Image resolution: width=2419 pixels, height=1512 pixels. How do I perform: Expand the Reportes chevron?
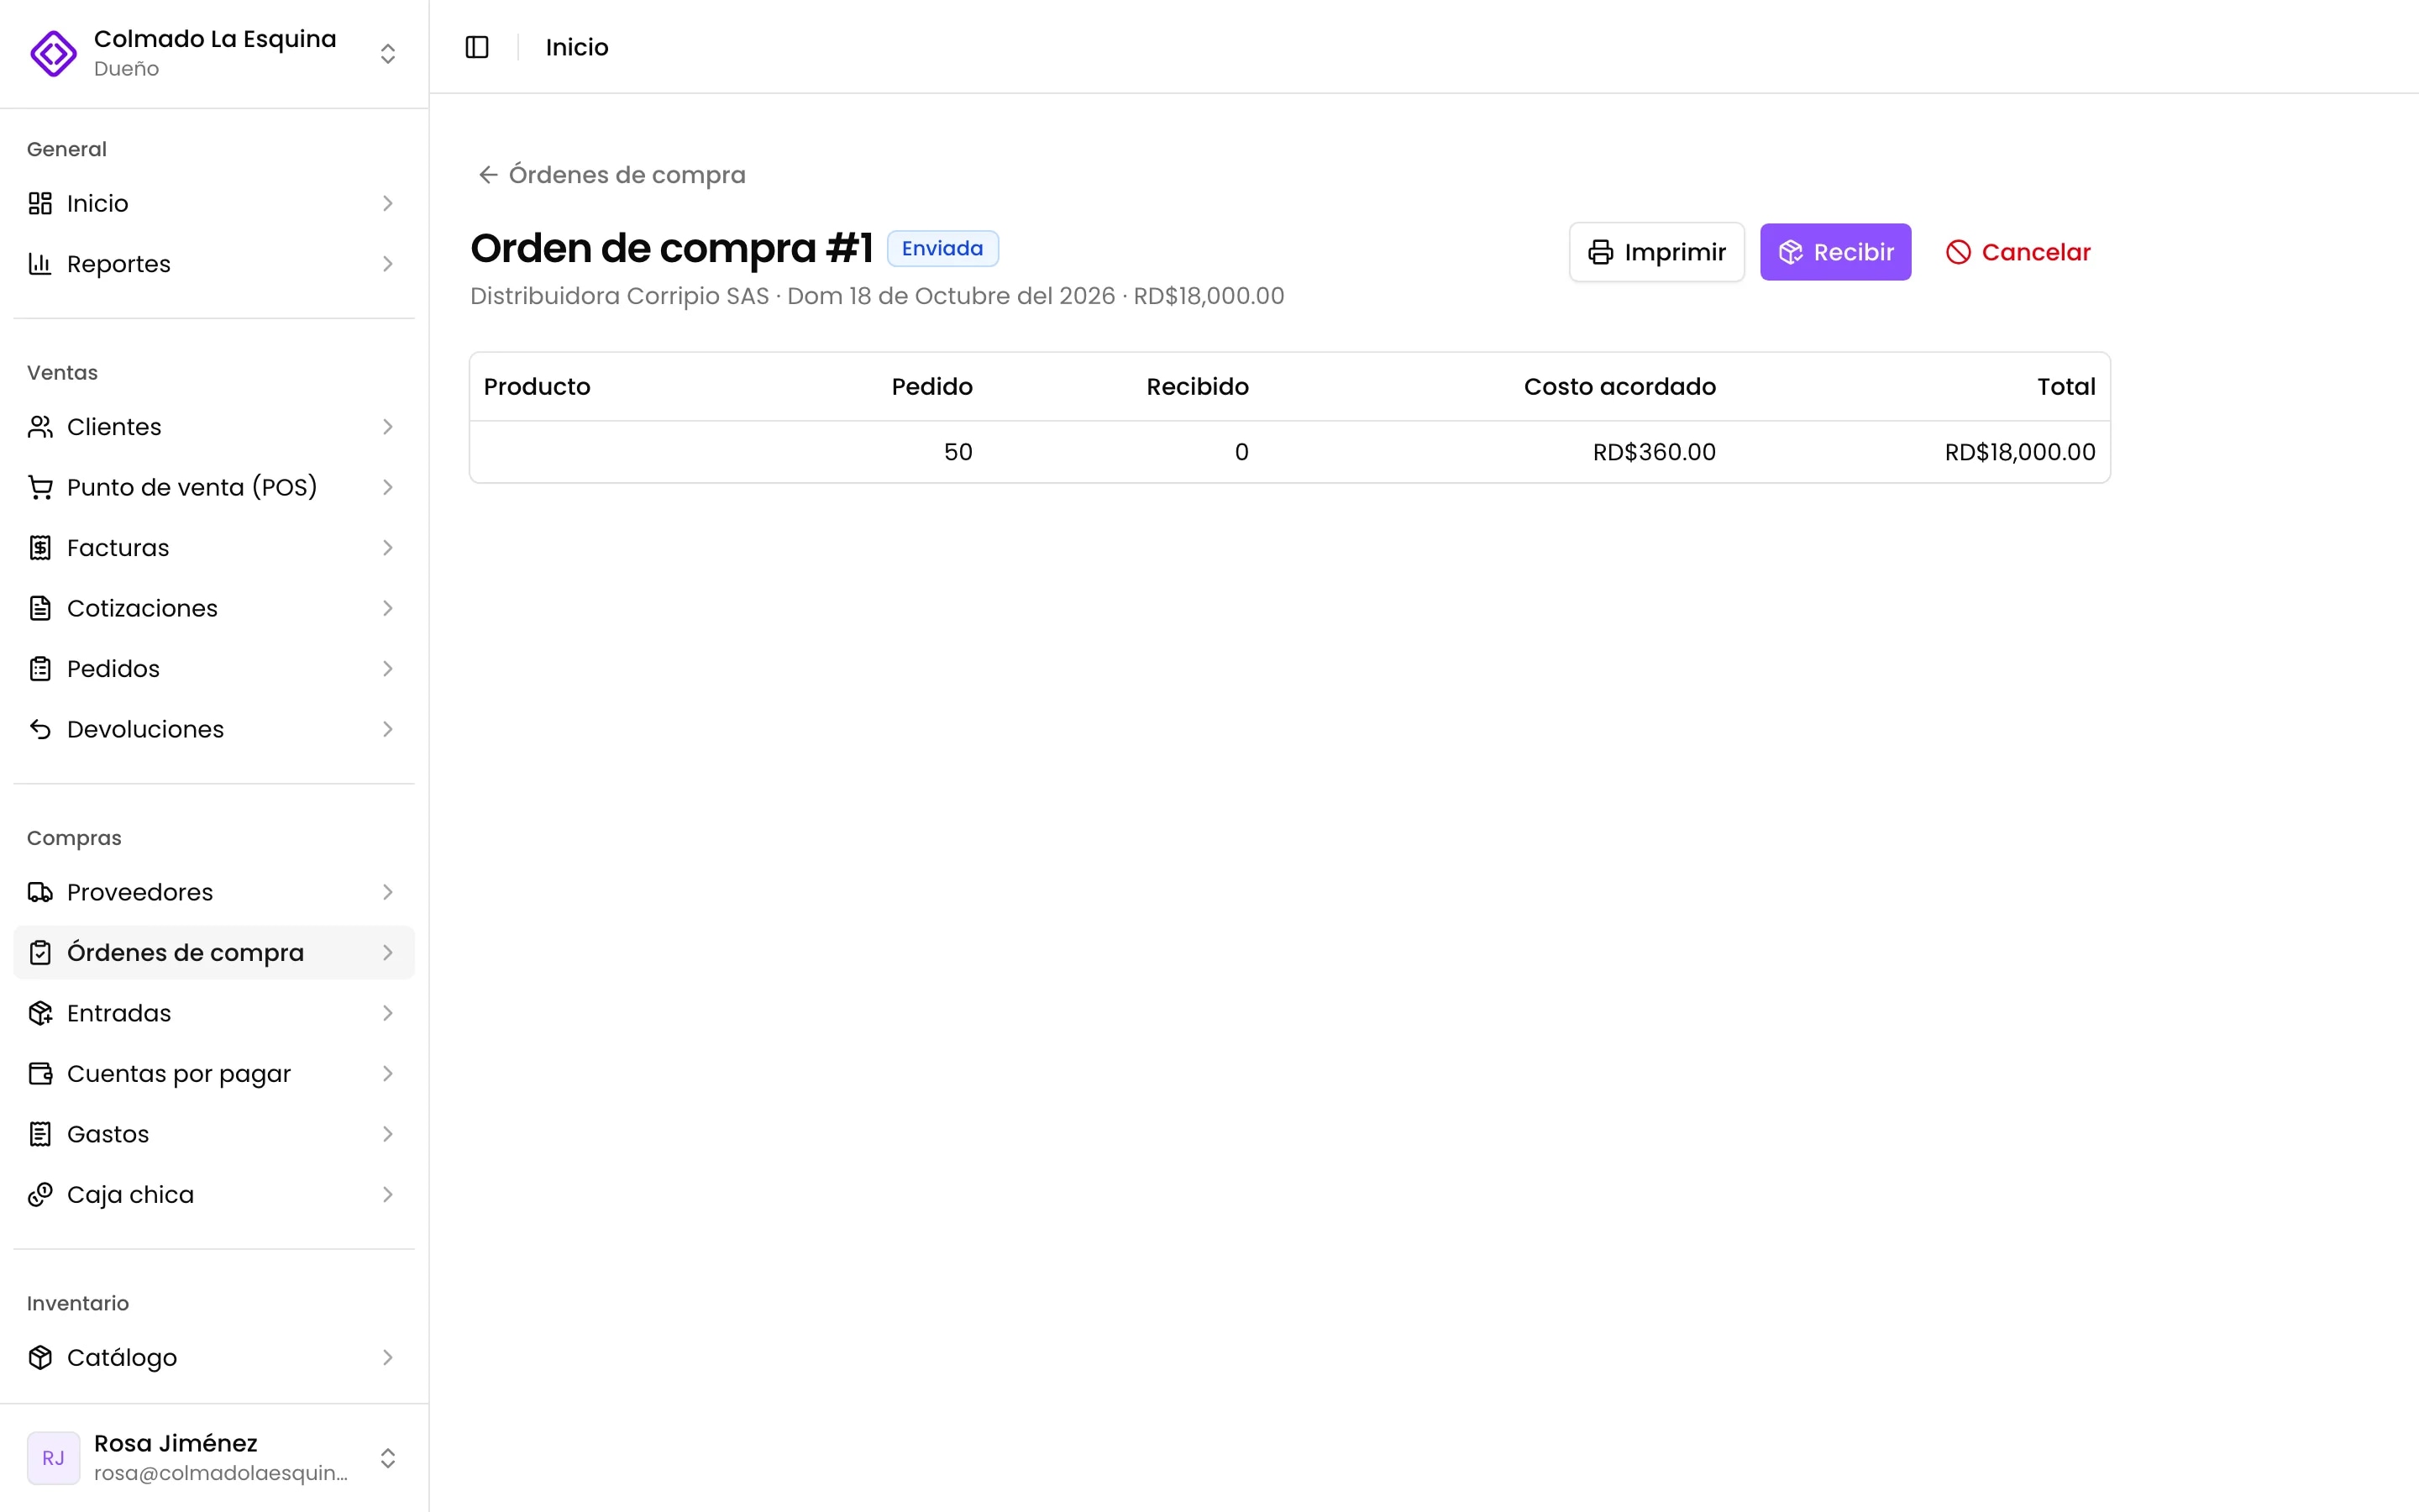click(x=388, y=264)
